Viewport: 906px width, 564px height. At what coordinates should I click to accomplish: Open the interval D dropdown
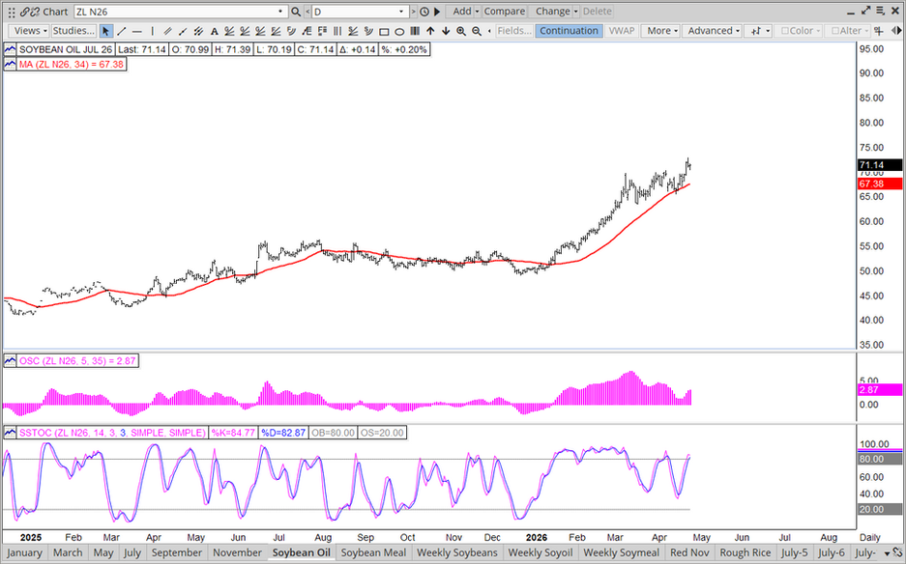(401, 12)
